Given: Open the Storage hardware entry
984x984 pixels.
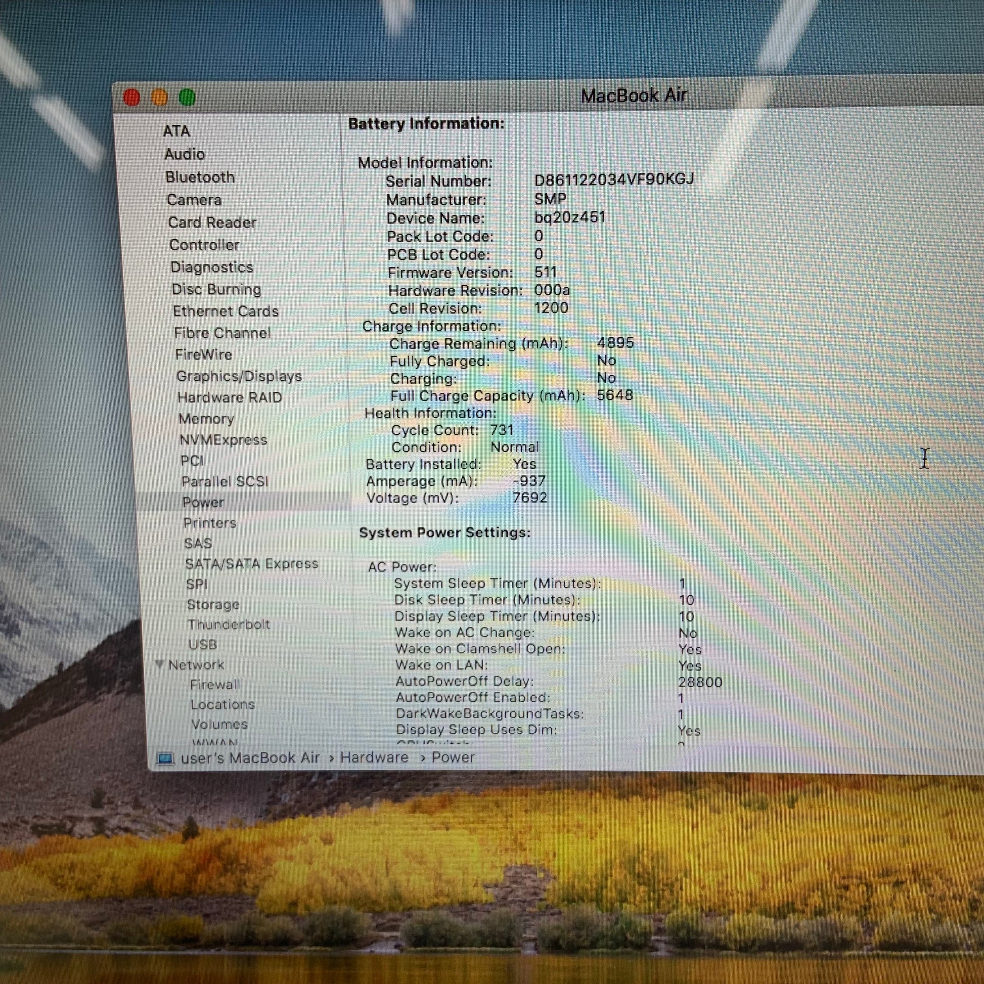Looking at the screenshot, I should point(213,605).
